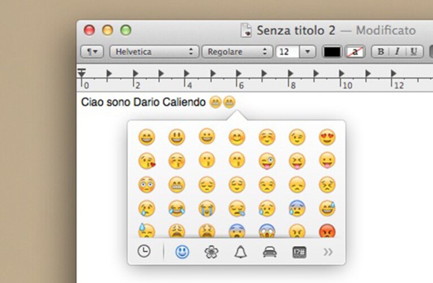The height and width of the screenshot is (283, 433).
Task: Open the black text color swatch
Action: pos(332,51)
